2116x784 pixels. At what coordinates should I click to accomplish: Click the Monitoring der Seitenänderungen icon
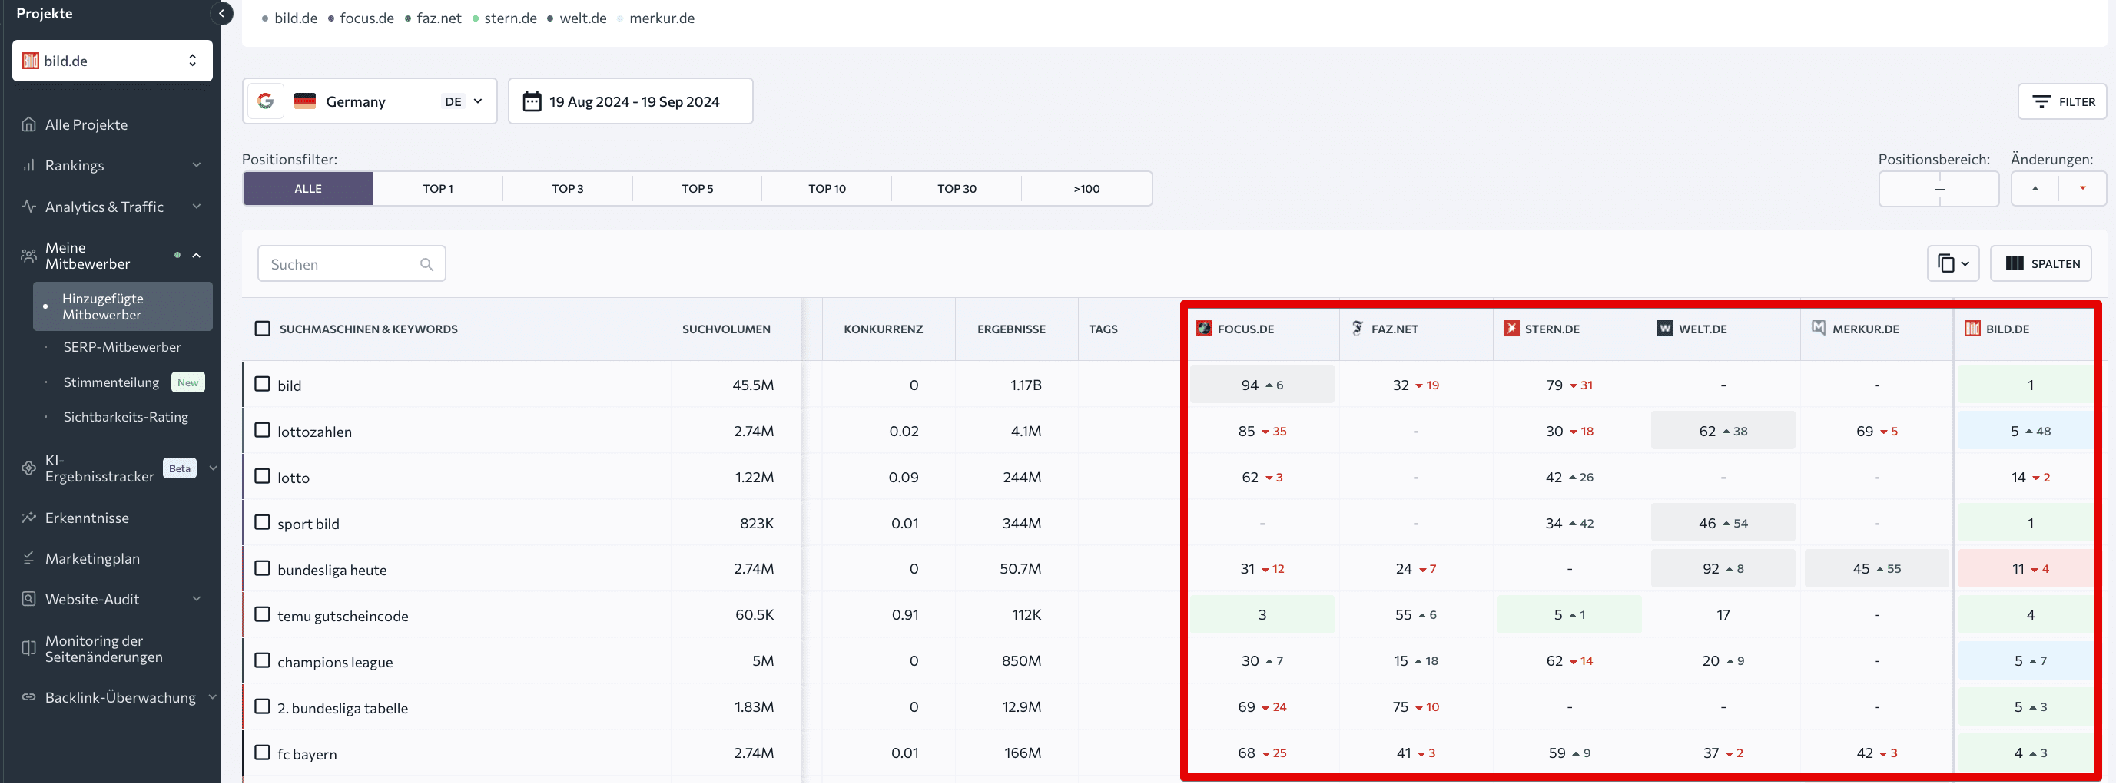(x=28, y=649)
